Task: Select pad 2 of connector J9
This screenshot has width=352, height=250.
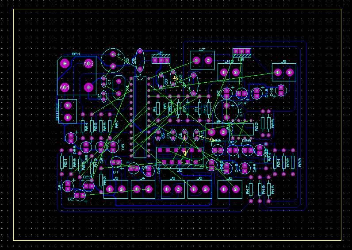Action: [x=290, y=72]
